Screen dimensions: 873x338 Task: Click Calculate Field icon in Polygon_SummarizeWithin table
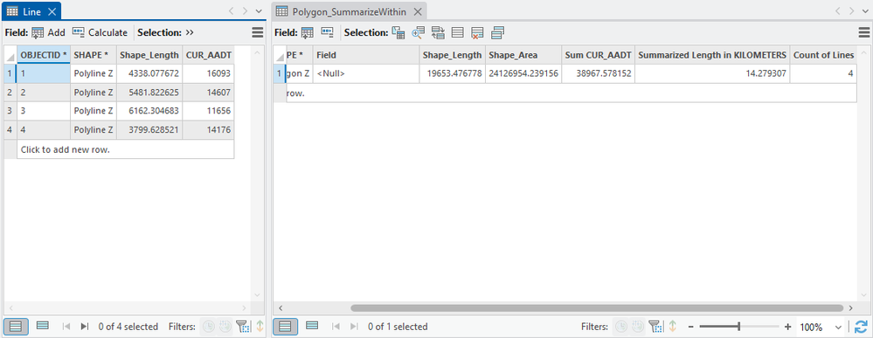click(327, 33)
